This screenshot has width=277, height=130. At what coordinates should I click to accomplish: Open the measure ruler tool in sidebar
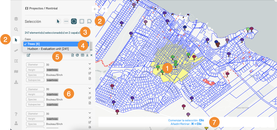point(16,50)
